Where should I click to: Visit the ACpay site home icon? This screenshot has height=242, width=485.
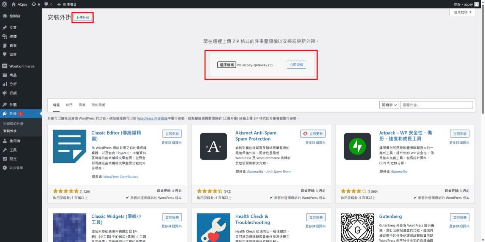[x=14, y=4]
